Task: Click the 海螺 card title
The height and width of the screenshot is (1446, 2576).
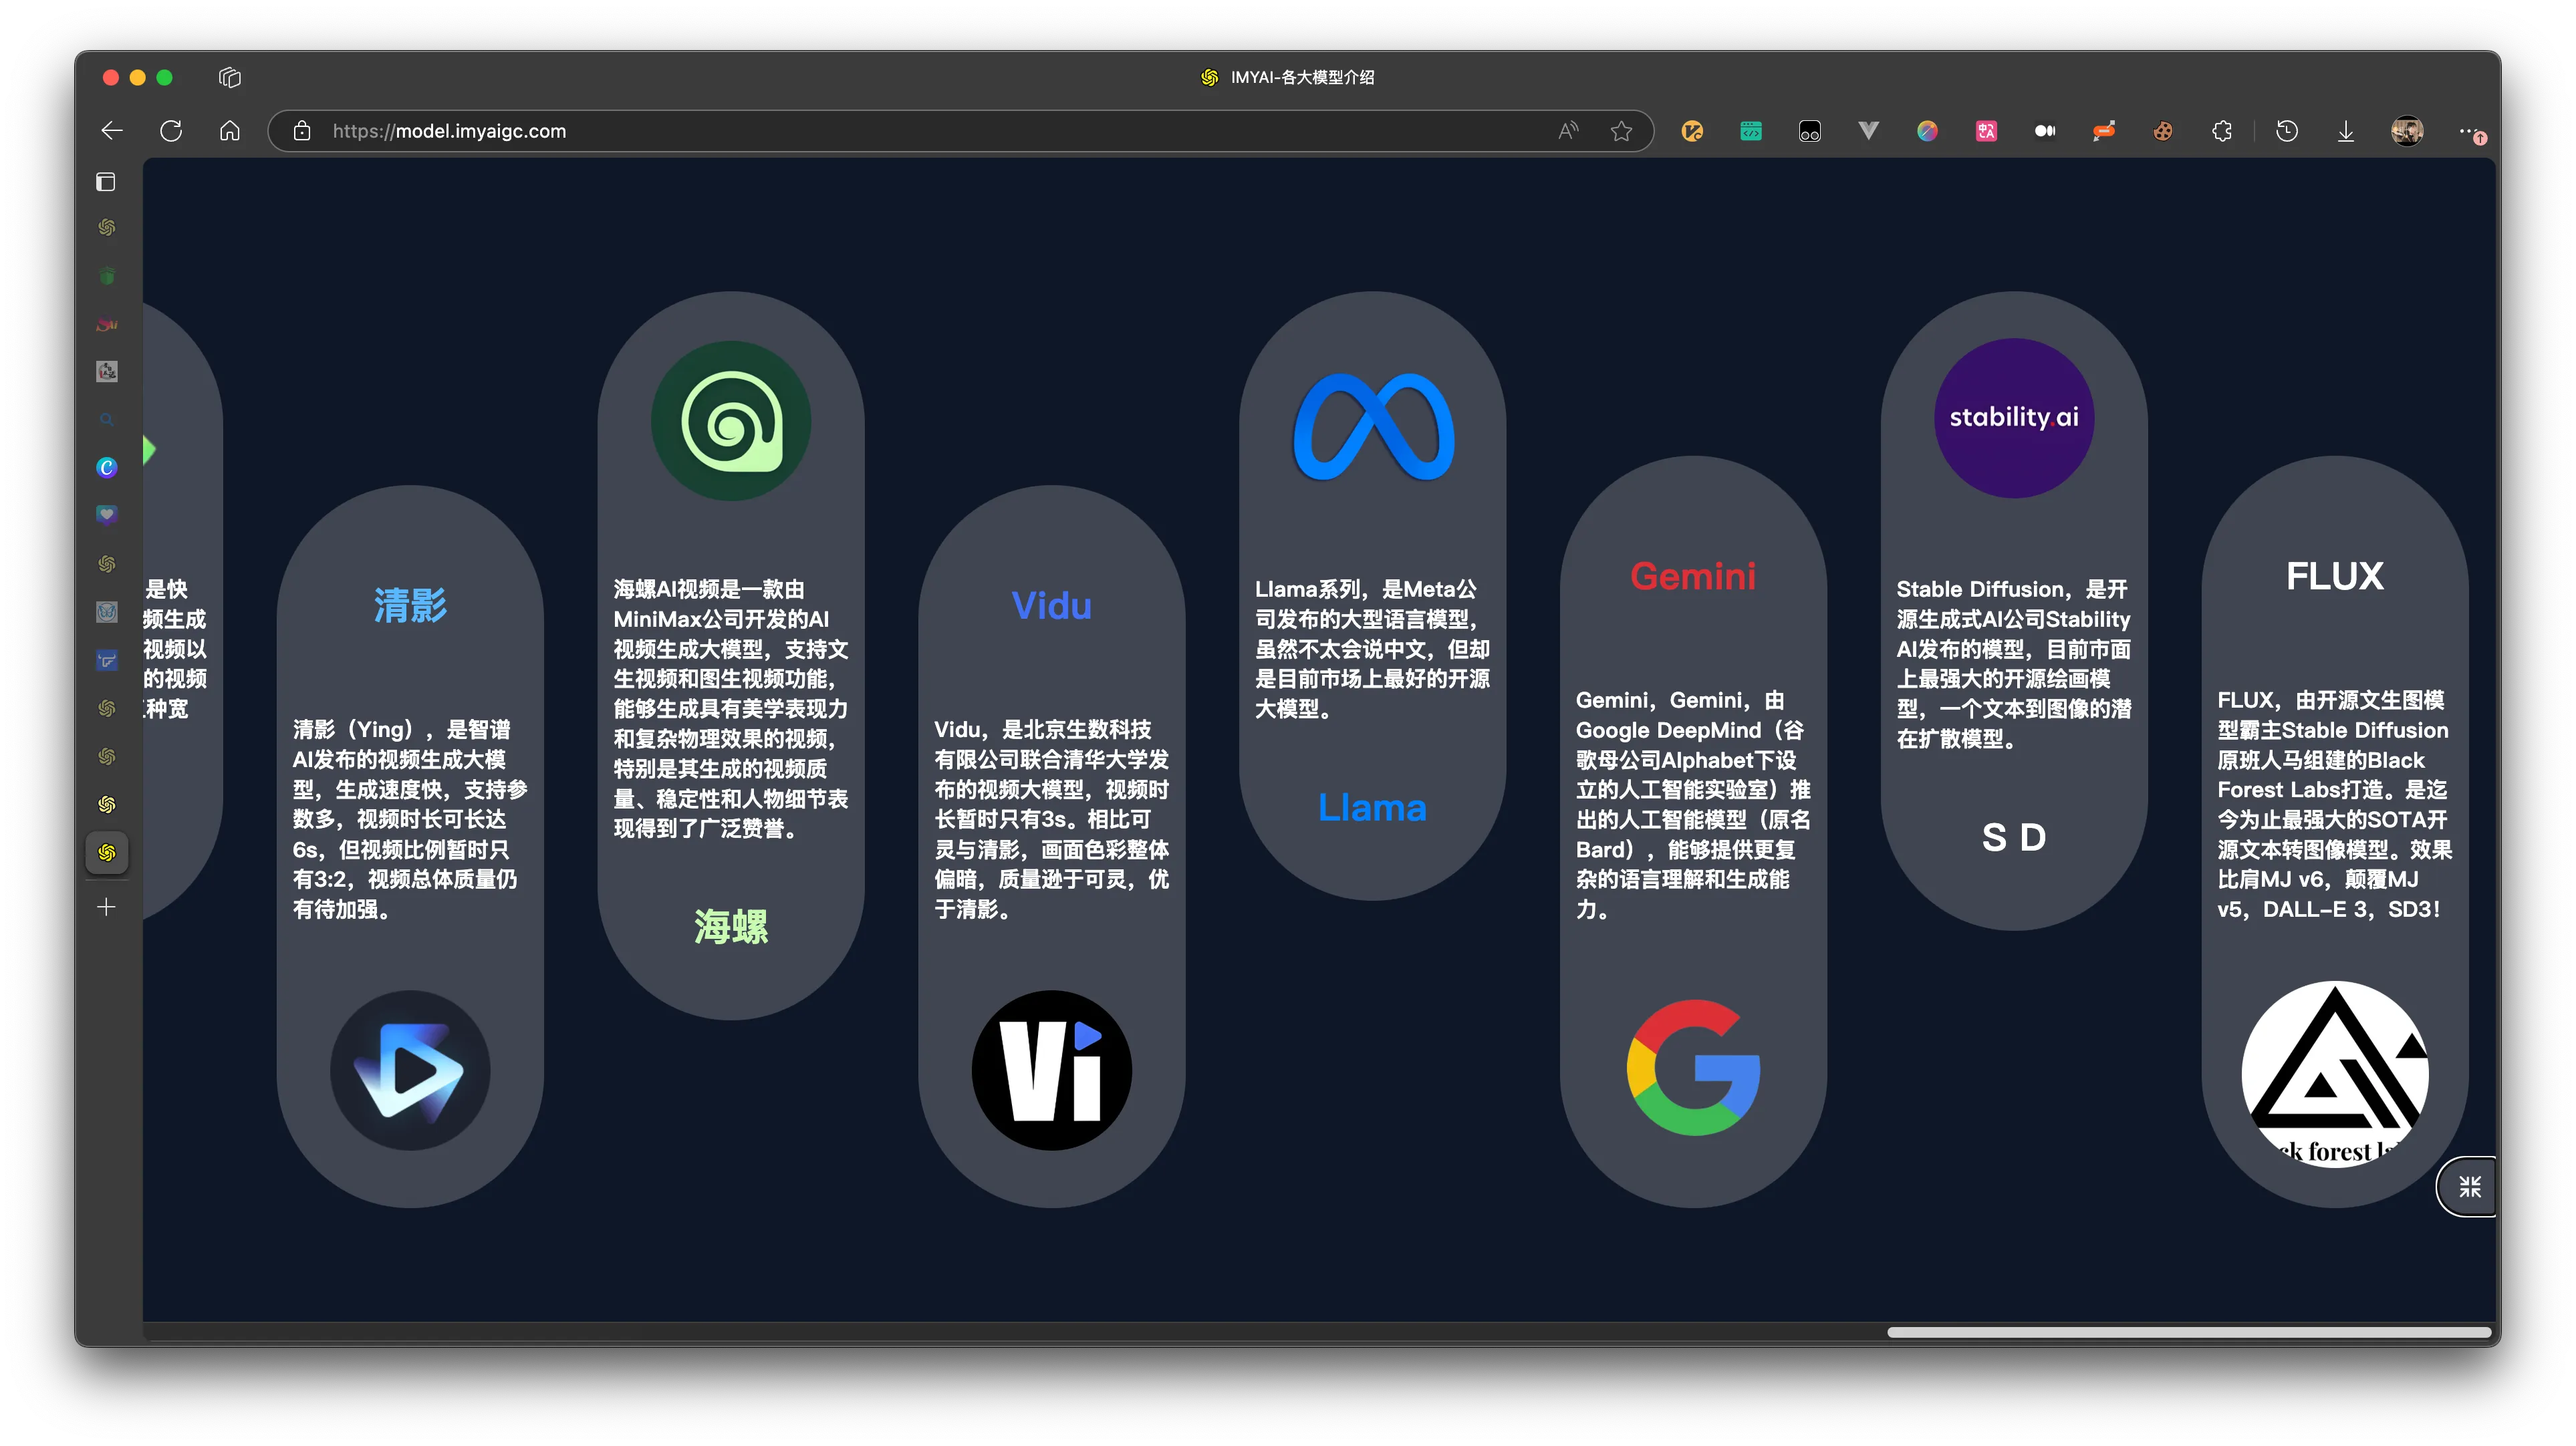Action: tap(731, 927)
